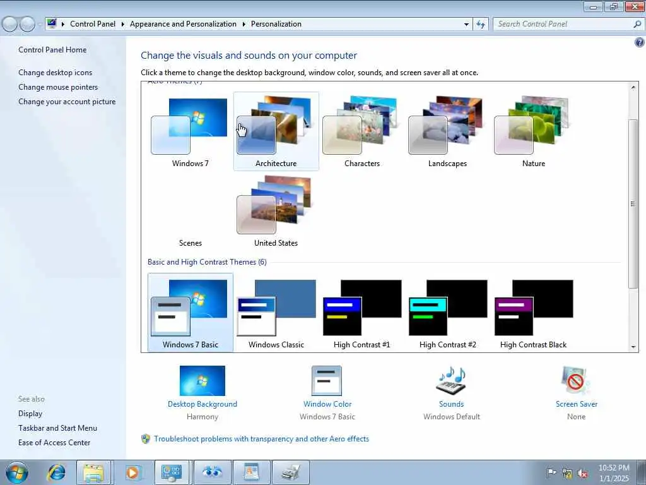The image size is (646, 485).
Task: Open Change desktop icons
Action: [56, 73]
